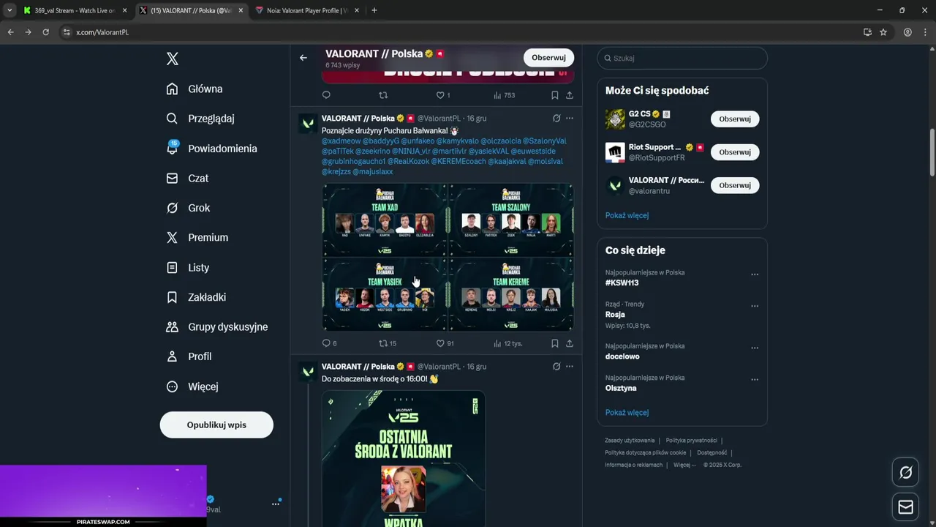Follow VALORANT // Polska via header Obserwuj
936x527 pixels.
click(x=548, y=58)
